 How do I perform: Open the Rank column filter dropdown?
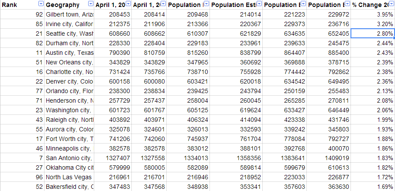click(41, 4)
